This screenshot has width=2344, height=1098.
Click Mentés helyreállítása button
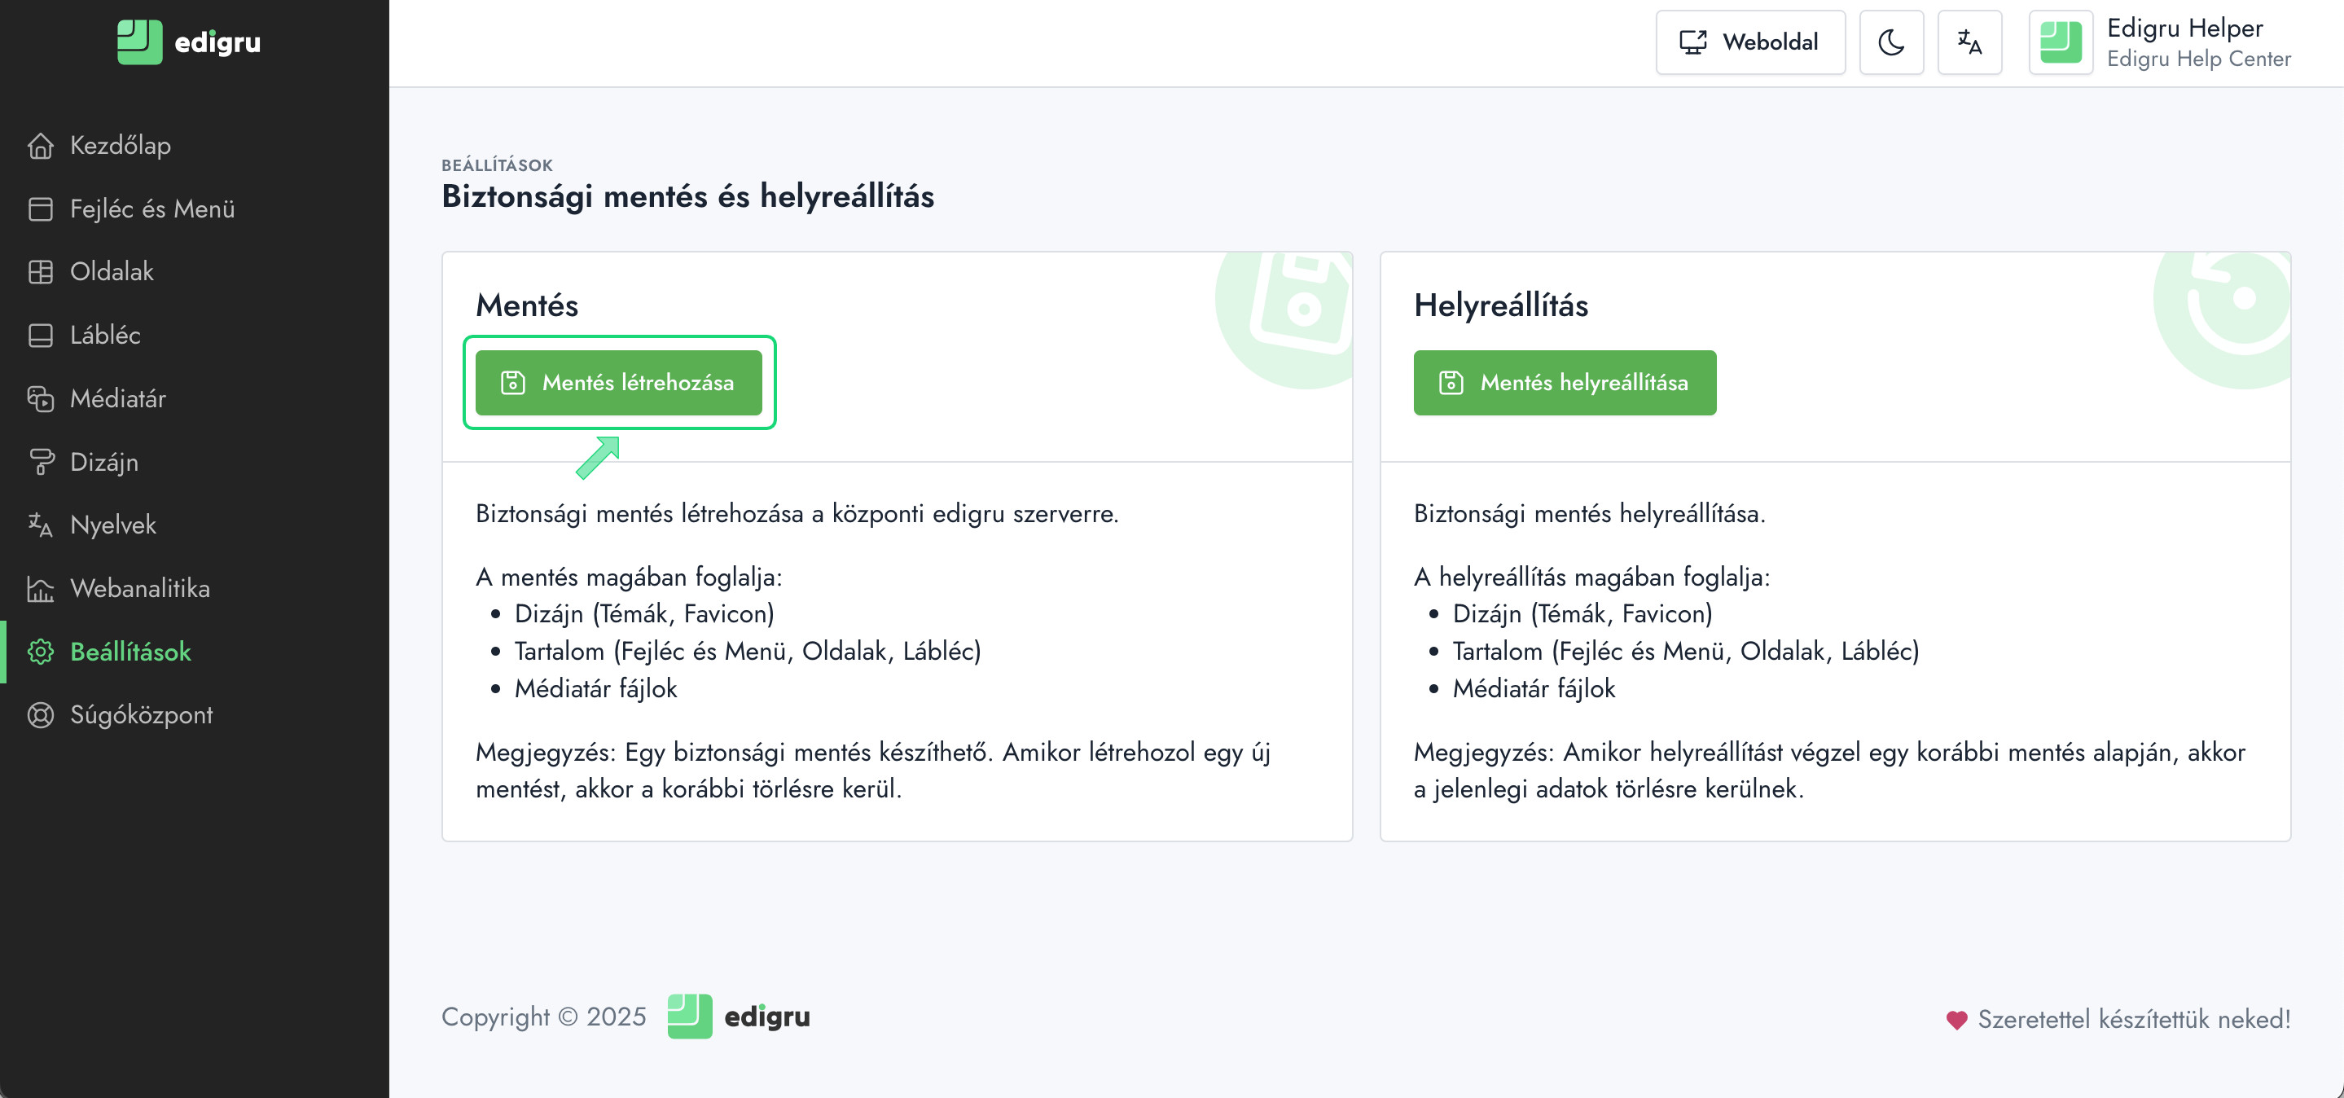[x=1565, y=382]
